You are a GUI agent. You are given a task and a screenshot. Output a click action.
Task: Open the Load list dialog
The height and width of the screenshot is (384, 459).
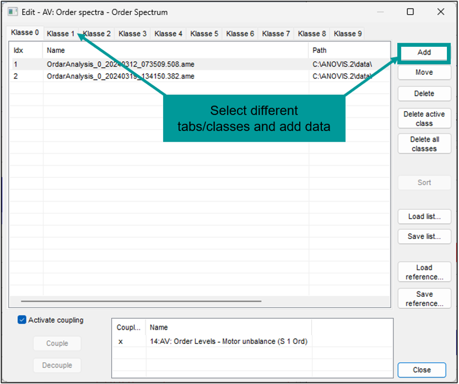click(x=424, y=216)
